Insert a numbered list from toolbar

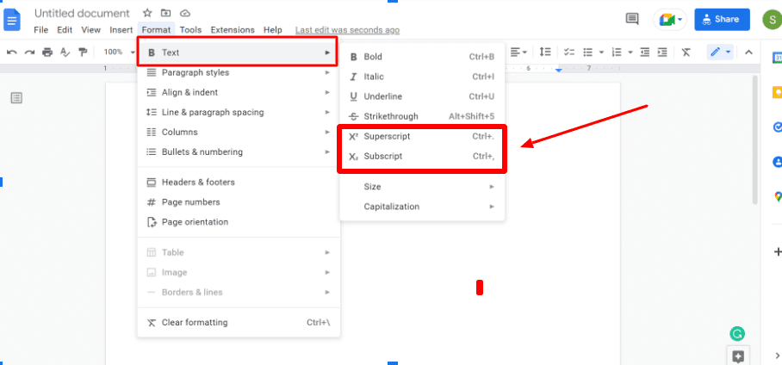(x=617, y=52)
